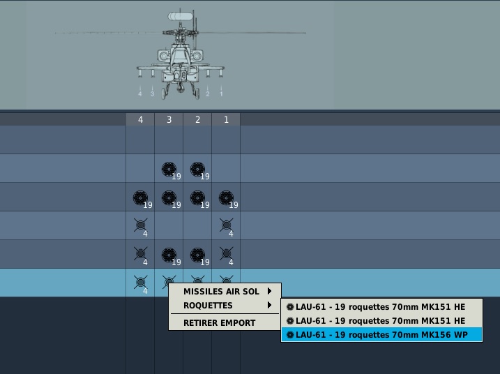Select station 3 rocket pod in two-pod-only row

pyautogui.click(x=169, y=170)
